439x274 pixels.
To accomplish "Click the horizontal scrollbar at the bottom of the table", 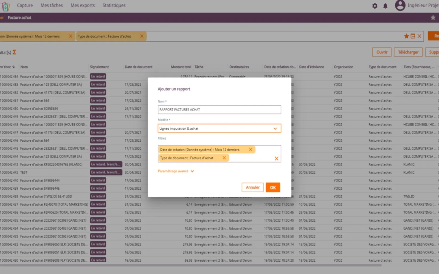I will coord(191,265).
